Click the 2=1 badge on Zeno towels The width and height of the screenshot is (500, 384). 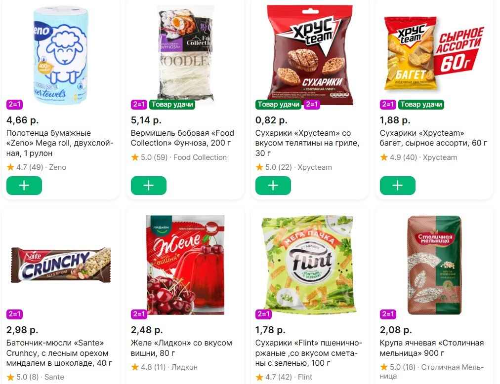pos(14,104)
